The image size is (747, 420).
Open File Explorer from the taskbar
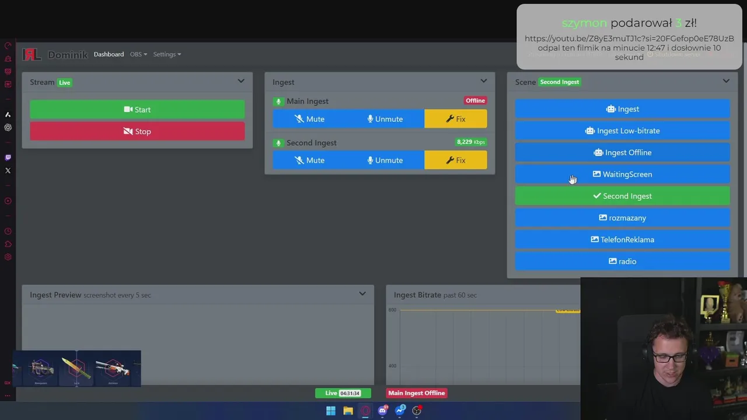click(348, 411)
